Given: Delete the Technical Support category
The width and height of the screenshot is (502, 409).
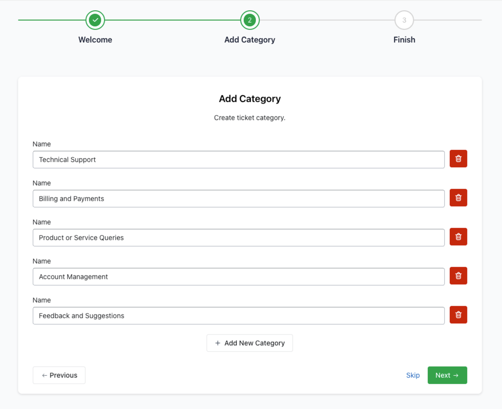Looking at the screenshot, I should (458, 159).
